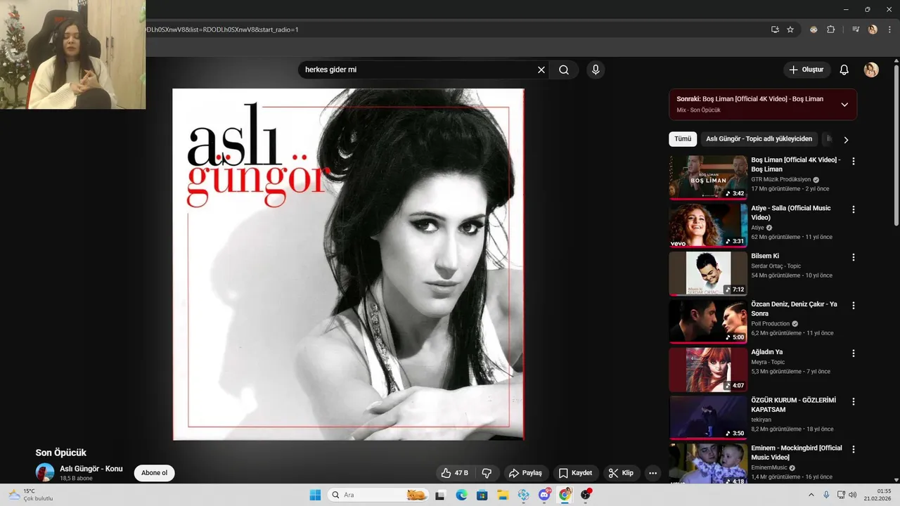900x506 pixels.
Task: Open options for Atiye - Salla video
Action: click(854, 209)
